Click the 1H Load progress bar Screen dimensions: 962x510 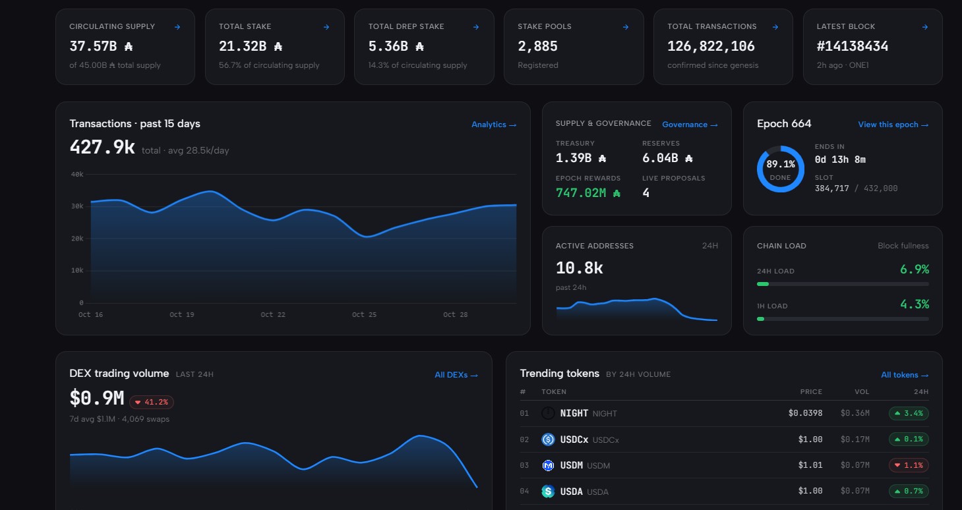pos(843,319)
